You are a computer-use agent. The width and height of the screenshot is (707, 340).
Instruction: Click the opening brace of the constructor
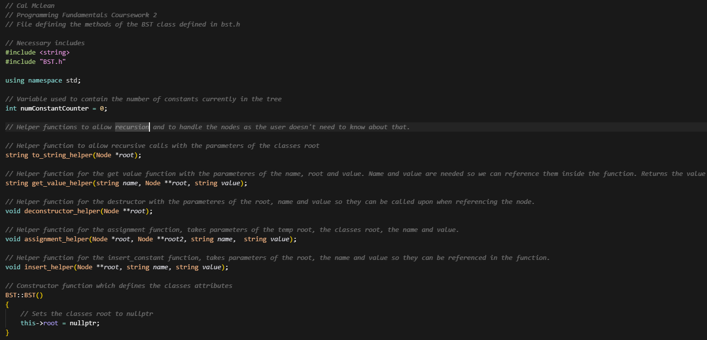7,305
